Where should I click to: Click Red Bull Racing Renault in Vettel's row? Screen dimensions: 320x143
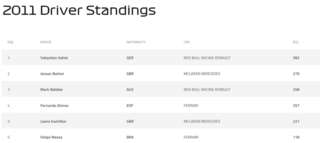(207, 58)
